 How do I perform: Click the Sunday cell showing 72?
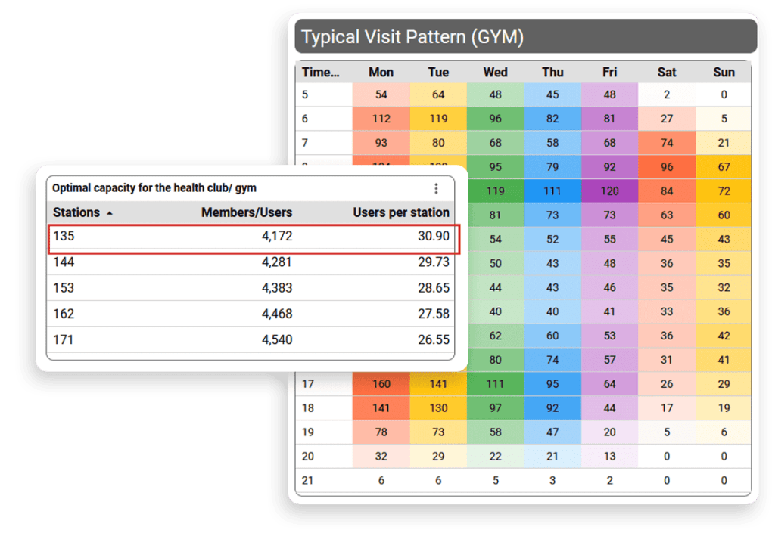tap(724, 191)
